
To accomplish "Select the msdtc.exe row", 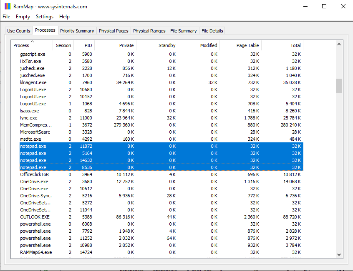I will [x=161, y=139].
